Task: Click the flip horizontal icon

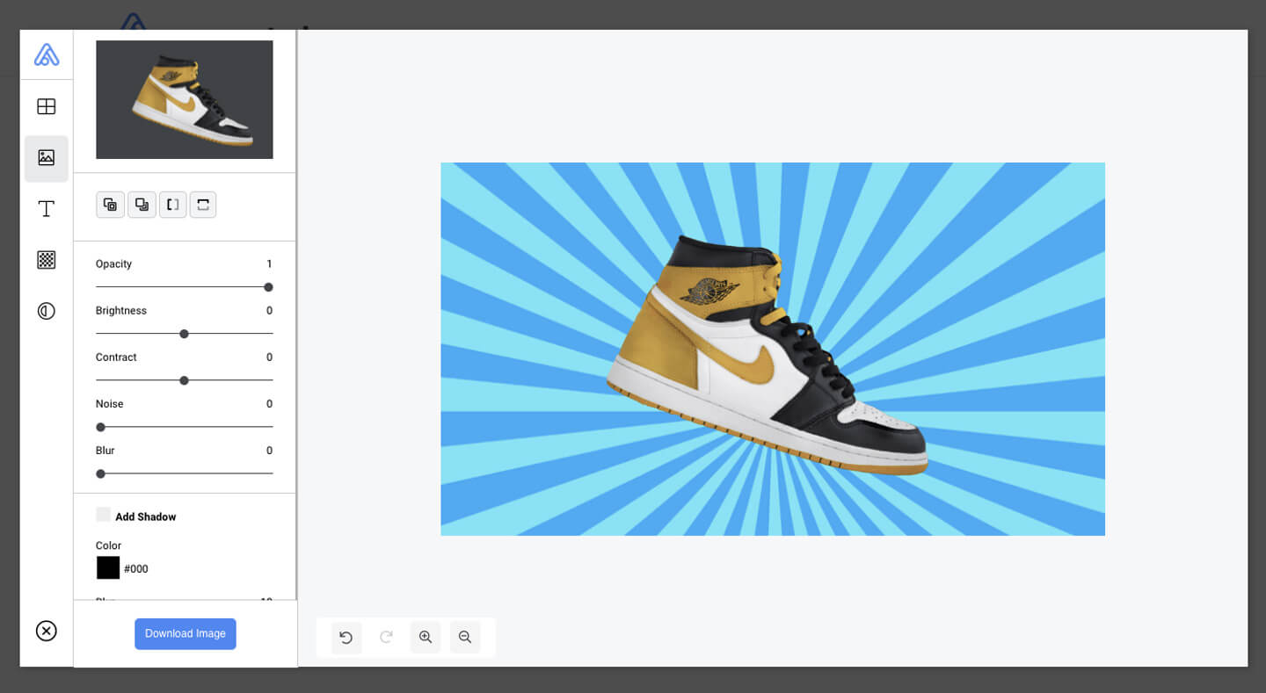Action: coord(172,205)
